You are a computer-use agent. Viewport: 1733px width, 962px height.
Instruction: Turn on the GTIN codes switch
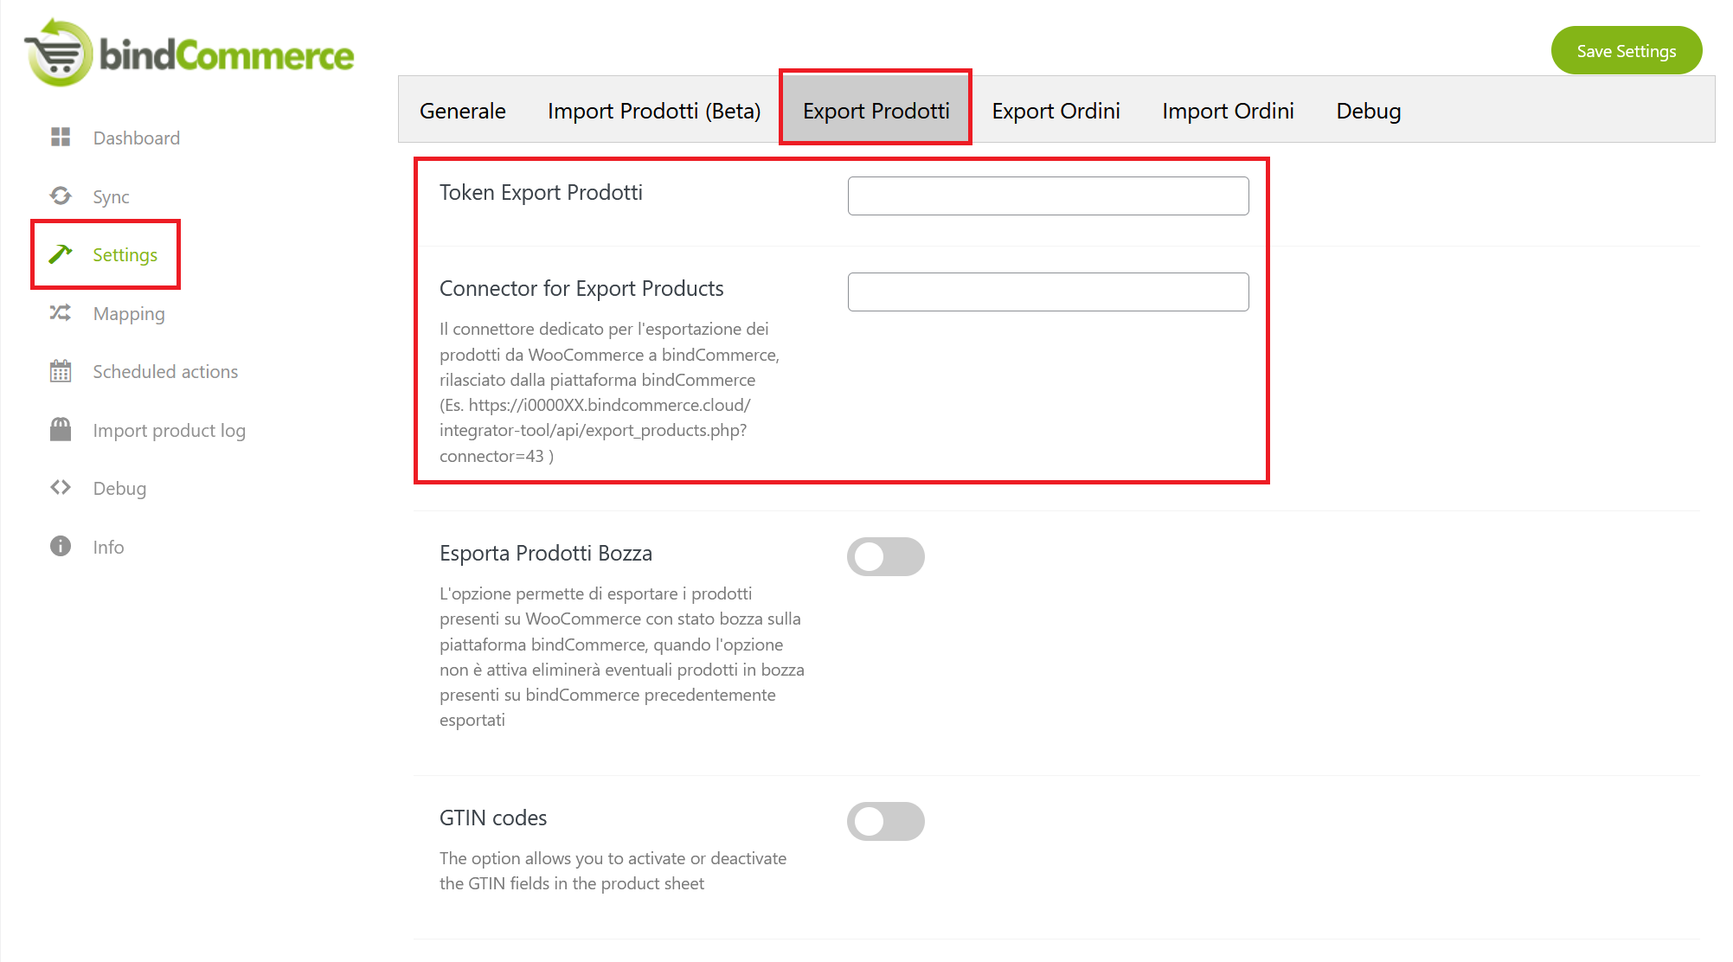point(885,822)
